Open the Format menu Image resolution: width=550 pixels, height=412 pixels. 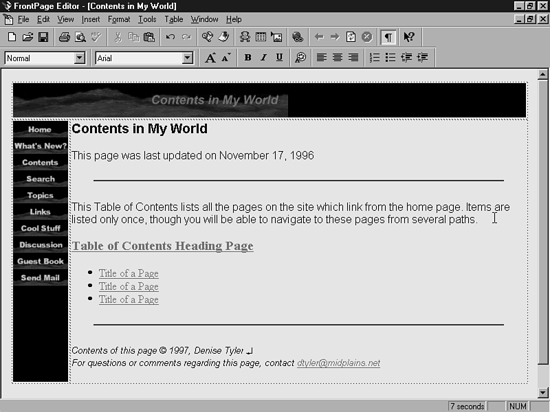(x=119, y=19)
